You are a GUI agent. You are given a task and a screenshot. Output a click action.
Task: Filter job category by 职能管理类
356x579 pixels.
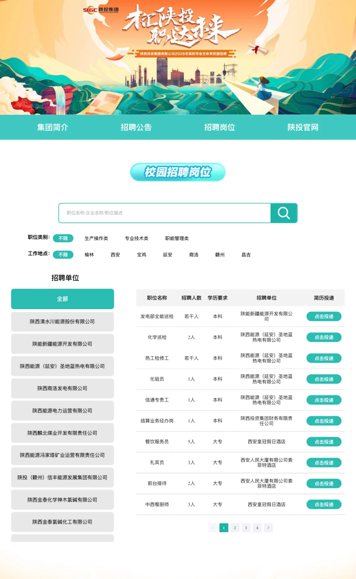(177, 238)
